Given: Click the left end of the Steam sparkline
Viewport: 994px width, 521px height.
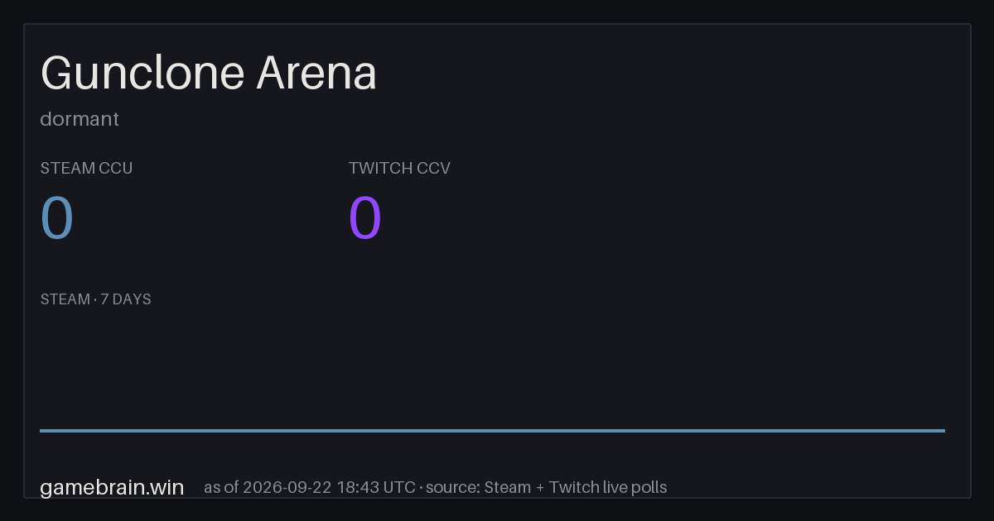Looking at the screenshot, I should pyautogui.click(x=41, y=430).
